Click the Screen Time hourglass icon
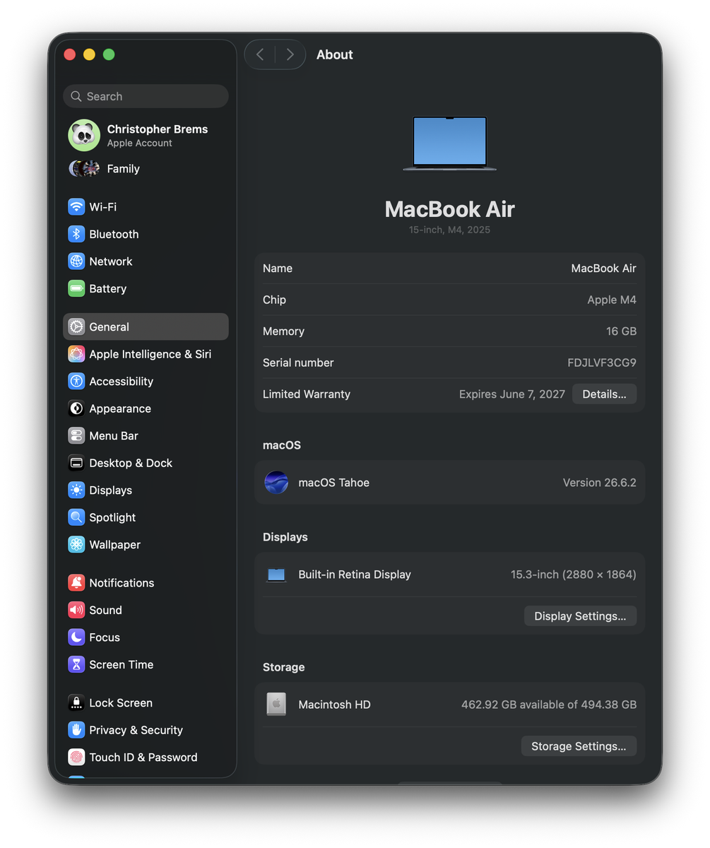The height and width of the screenshot is (848, 710). click(76, 664)
